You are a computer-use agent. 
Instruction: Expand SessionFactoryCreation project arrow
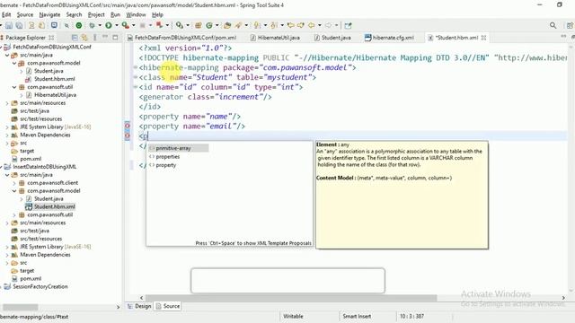(1, 287)
